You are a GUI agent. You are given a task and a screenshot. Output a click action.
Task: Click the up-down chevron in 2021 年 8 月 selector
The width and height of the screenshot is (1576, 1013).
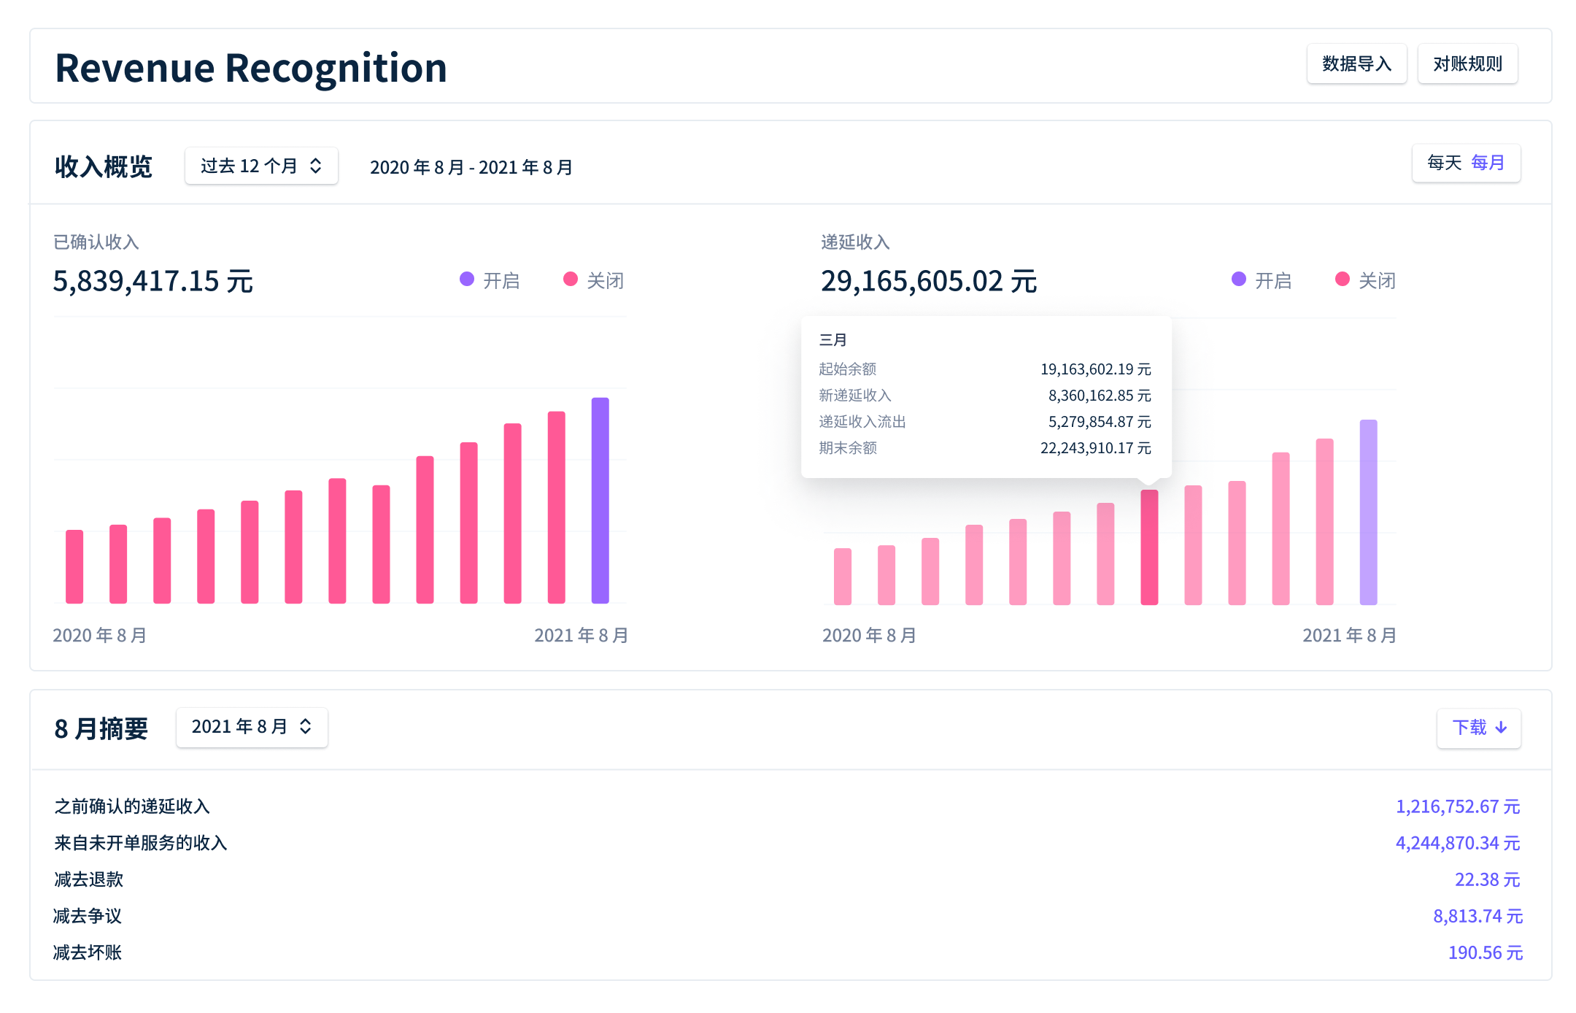coord(306,727)
